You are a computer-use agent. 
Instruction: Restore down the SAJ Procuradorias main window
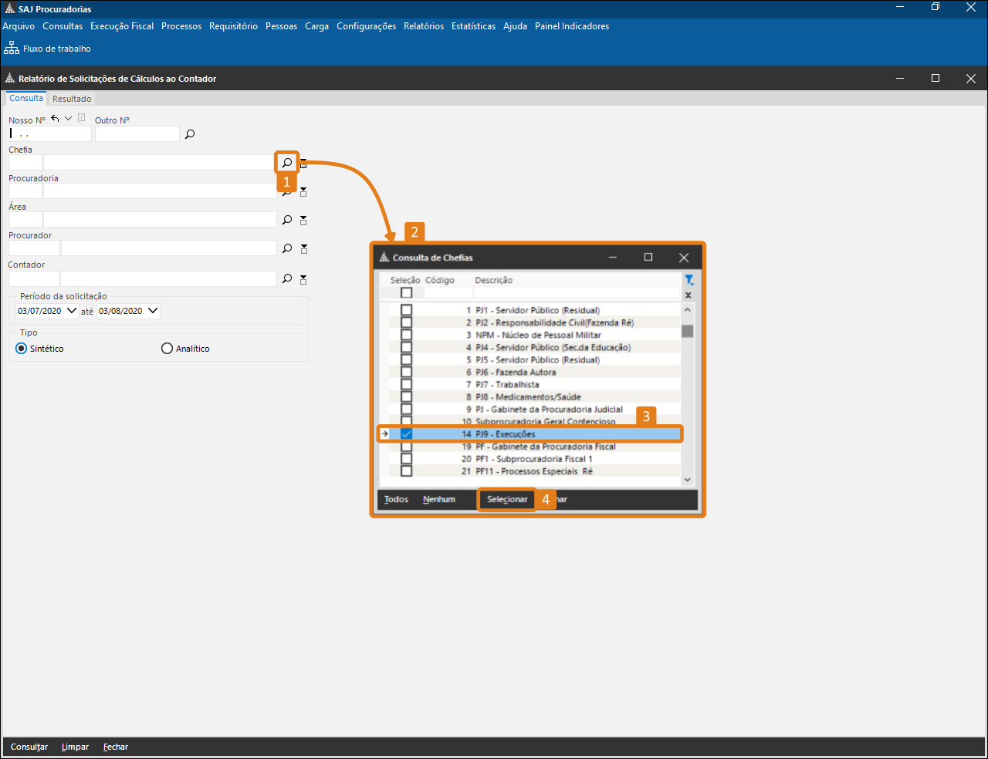pyautogui.click(x=936, y=7)
